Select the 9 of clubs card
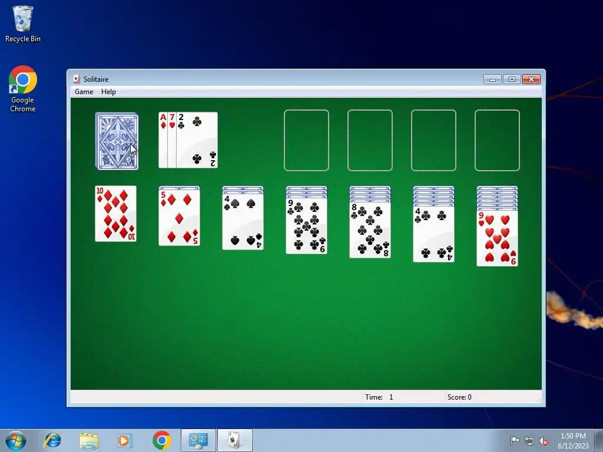Image resolution: width=603 pixels, height=452 pixels. pyautogui.click(x=306, y=226)
